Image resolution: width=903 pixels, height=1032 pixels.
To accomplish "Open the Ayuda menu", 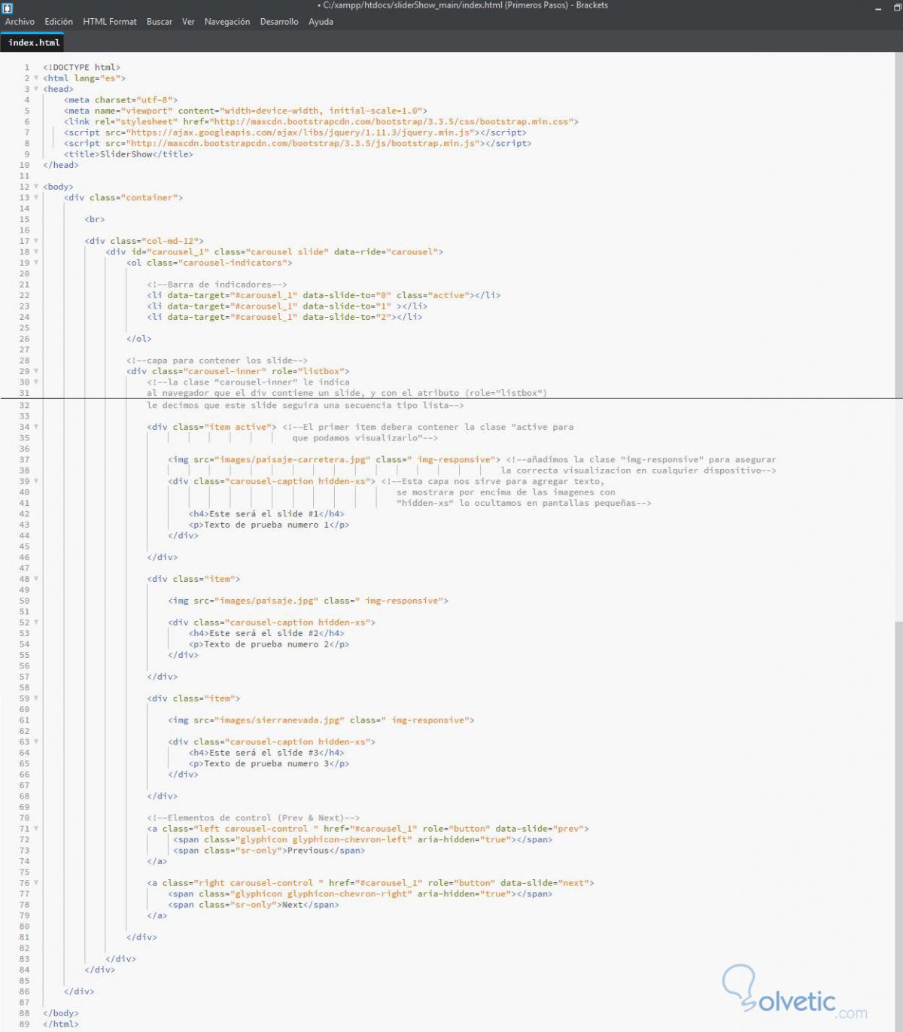I will pyautogui.click(x=321, y=22).
